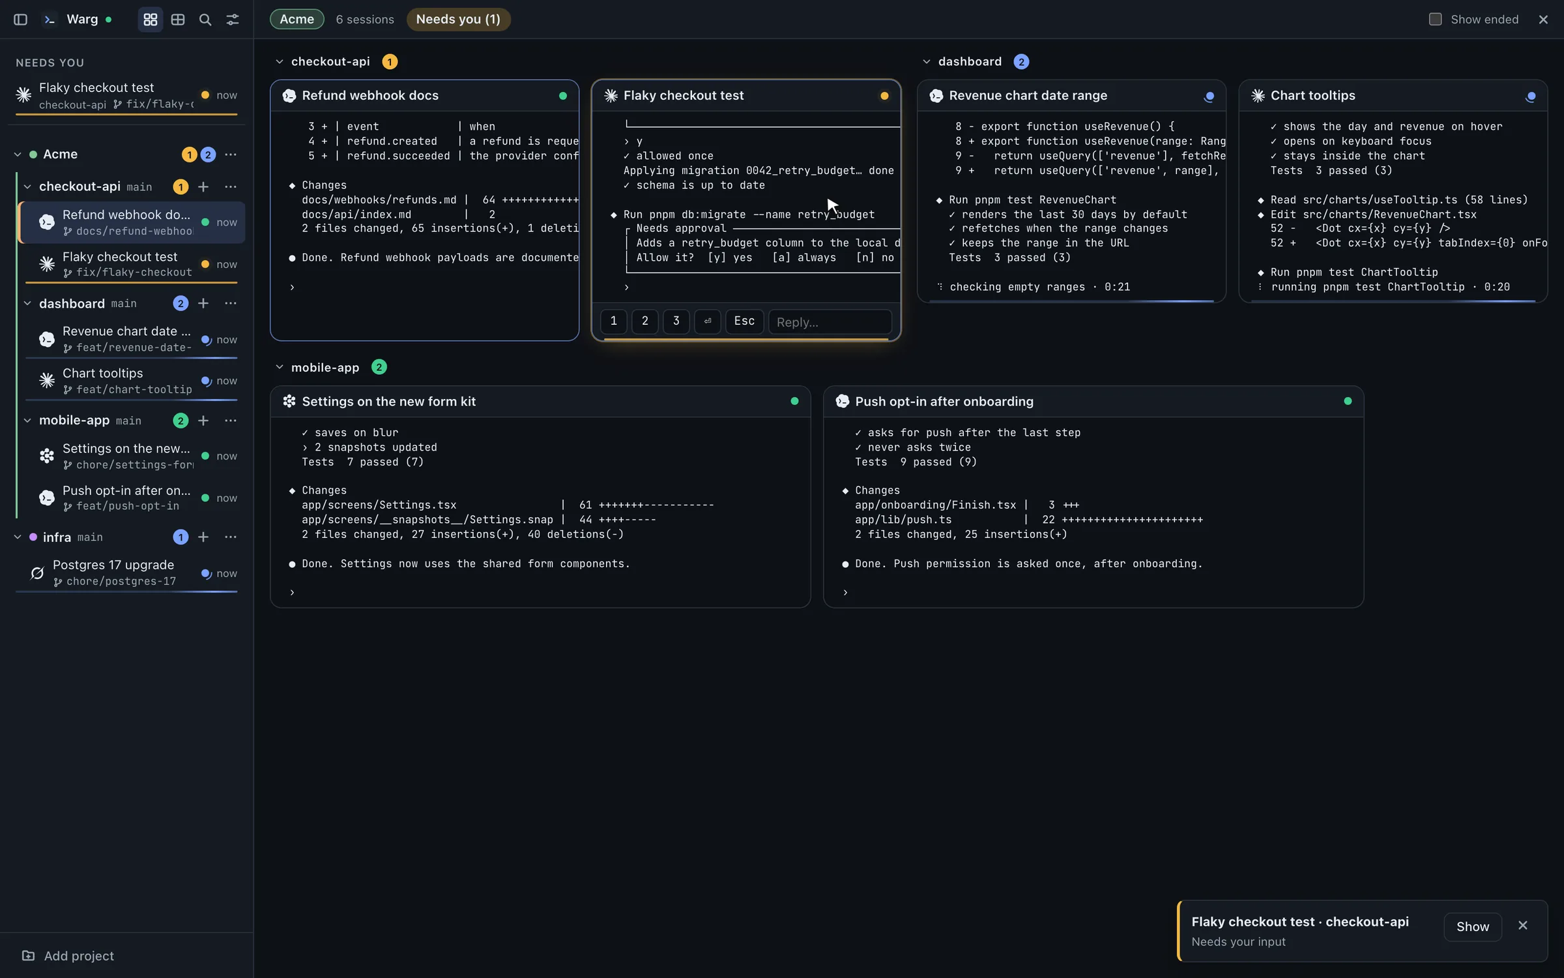1564x978 pixels.
Task: Open the filter sliders settings icon
Action: pyautogui.click(x=233, y=20)
